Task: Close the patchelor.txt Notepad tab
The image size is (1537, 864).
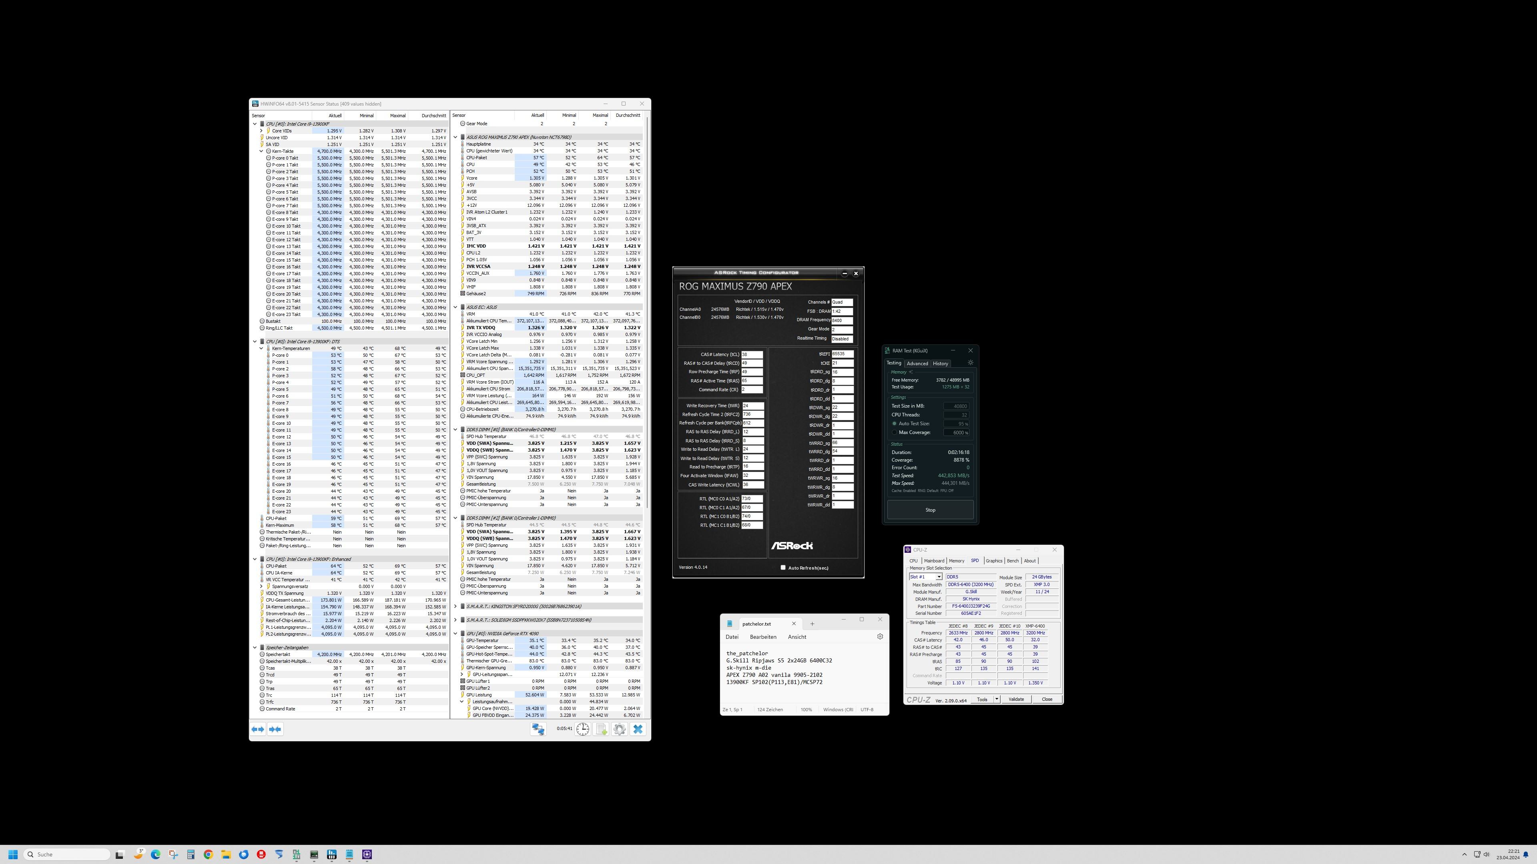Action: click(x=794, y=624)
